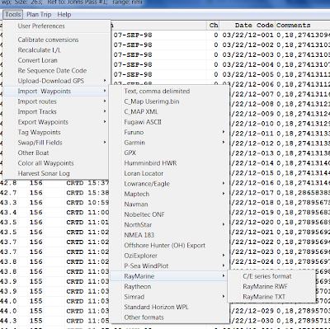Screen dimensions: 330x329
Task: Open the Help menu
Action: (64, 15)
